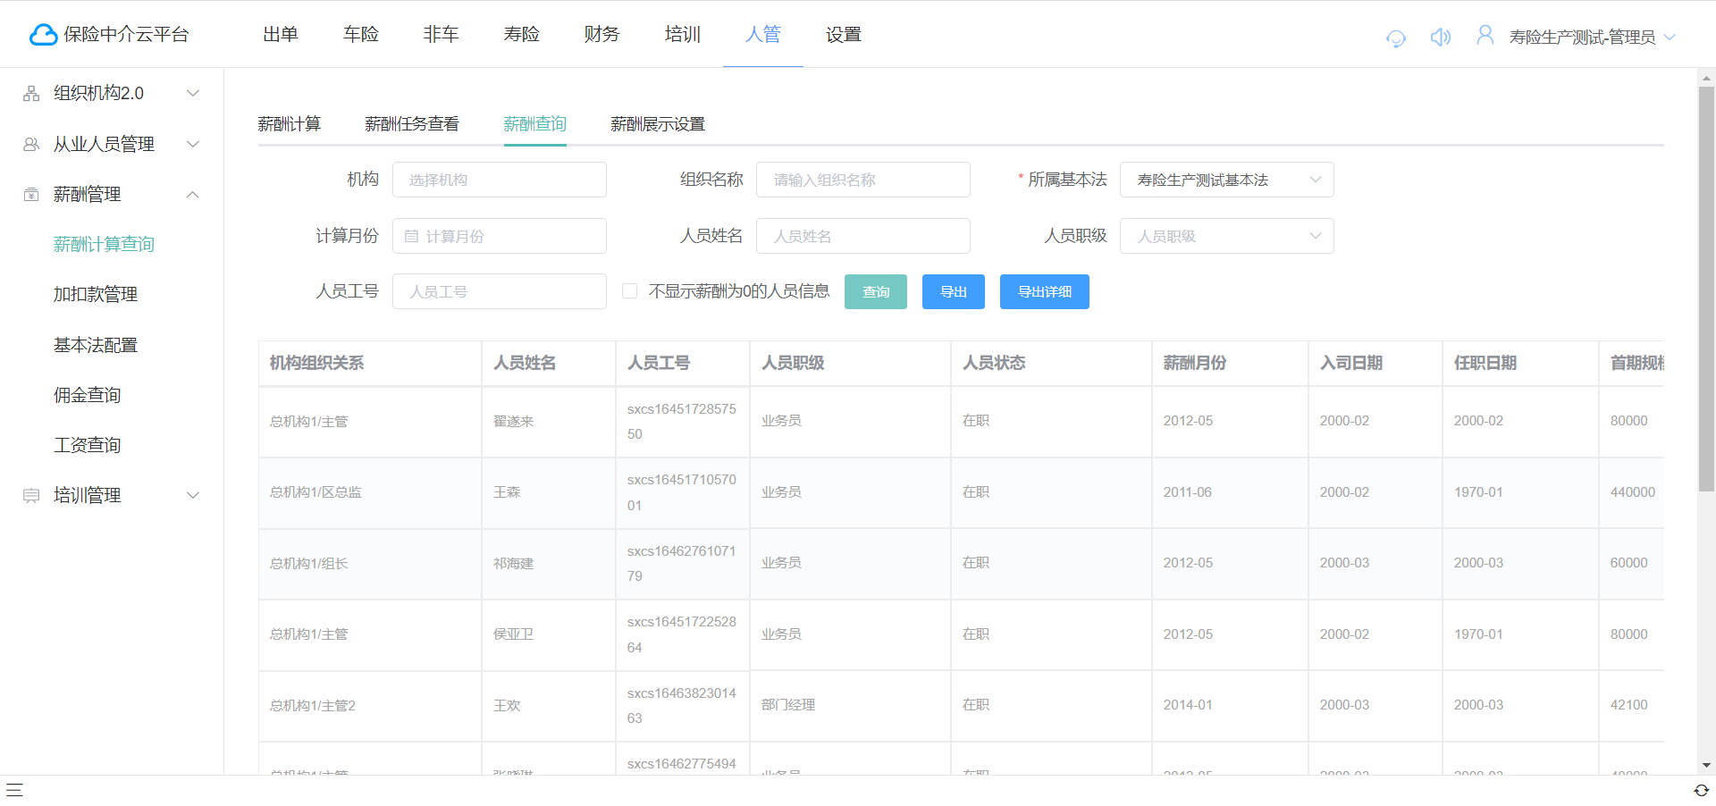Open the 出单 top menu
The width and height of the screenshot is (1716, 806).
coord(281,34)
